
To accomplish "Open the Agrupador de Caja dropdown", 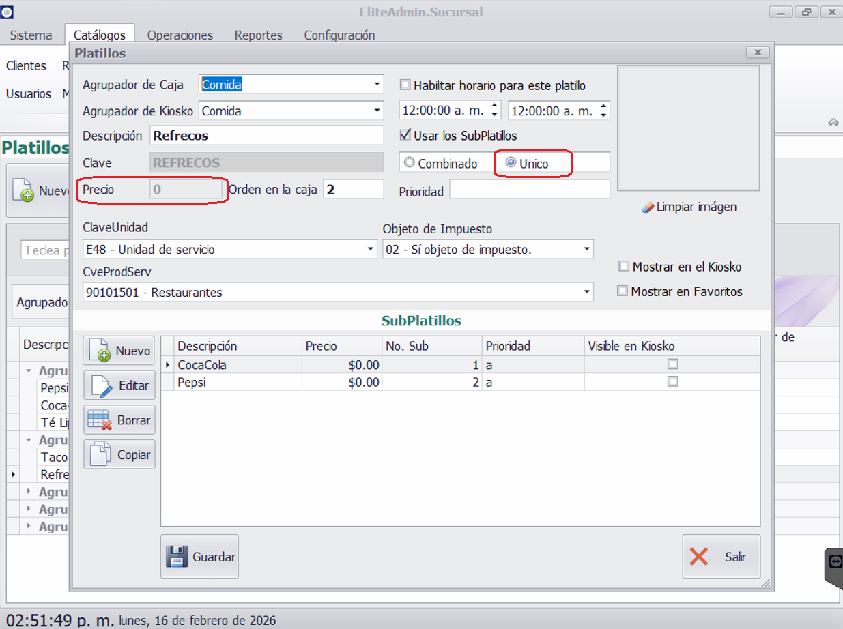I will (x=377, y=85).
